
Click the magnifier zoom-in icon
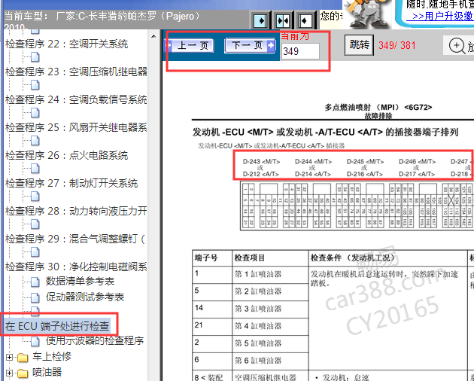[x=457, y=46]
